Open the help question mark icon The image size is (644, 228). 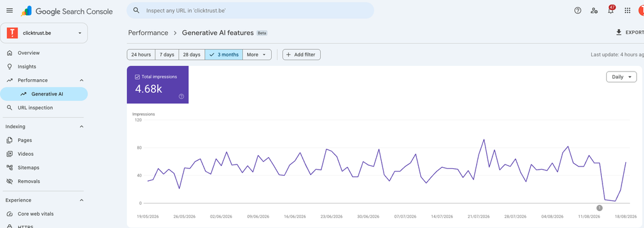point(577,11)
